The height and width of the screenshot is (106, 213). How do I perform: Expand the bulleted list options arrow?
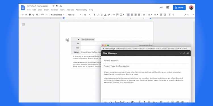[157, 15]
